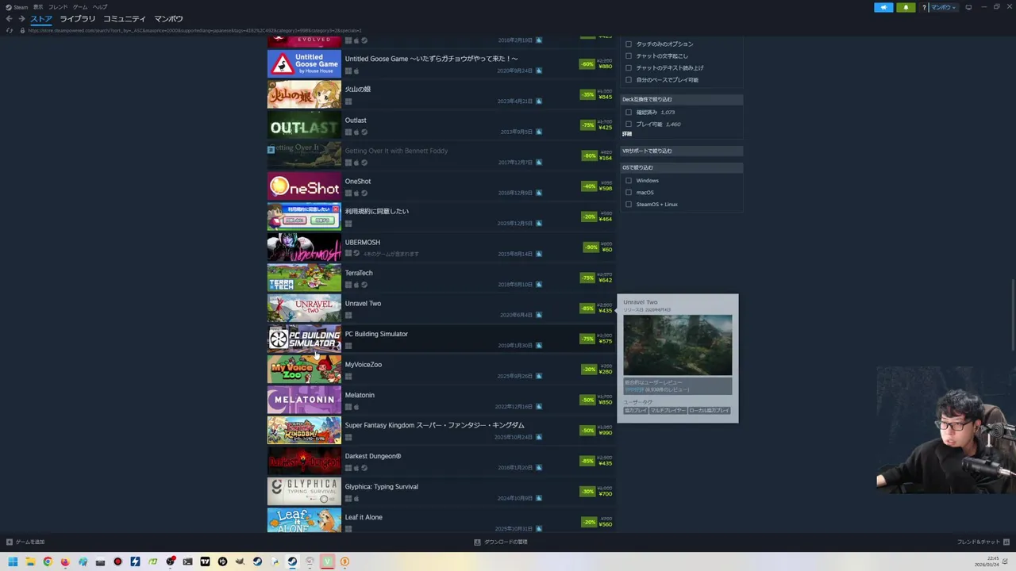Open Super Fantasy Kingdom listing

[441, 430]
